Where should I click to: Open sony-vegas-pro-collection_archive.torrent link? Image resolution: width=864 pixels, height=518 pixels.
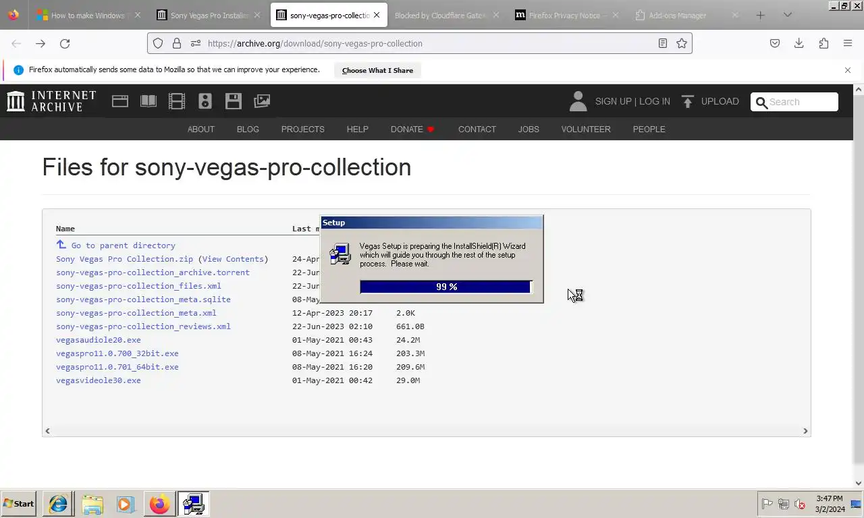pos(153,272)
